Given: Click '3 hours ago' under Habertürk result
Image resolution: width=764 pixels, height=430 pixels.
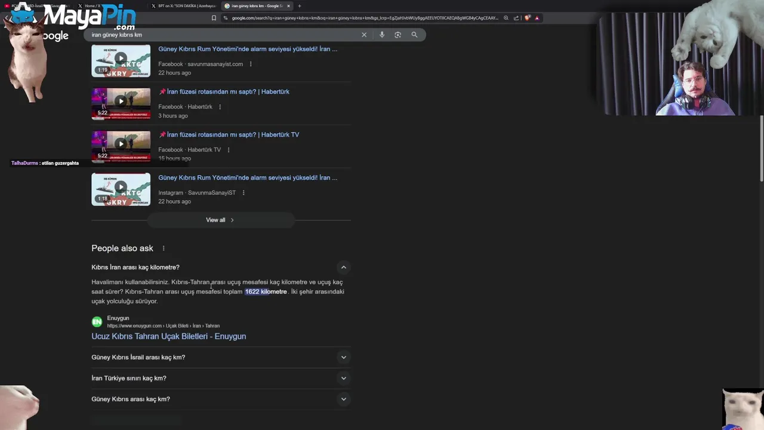Looking at the screenshot, I should 173,116.
